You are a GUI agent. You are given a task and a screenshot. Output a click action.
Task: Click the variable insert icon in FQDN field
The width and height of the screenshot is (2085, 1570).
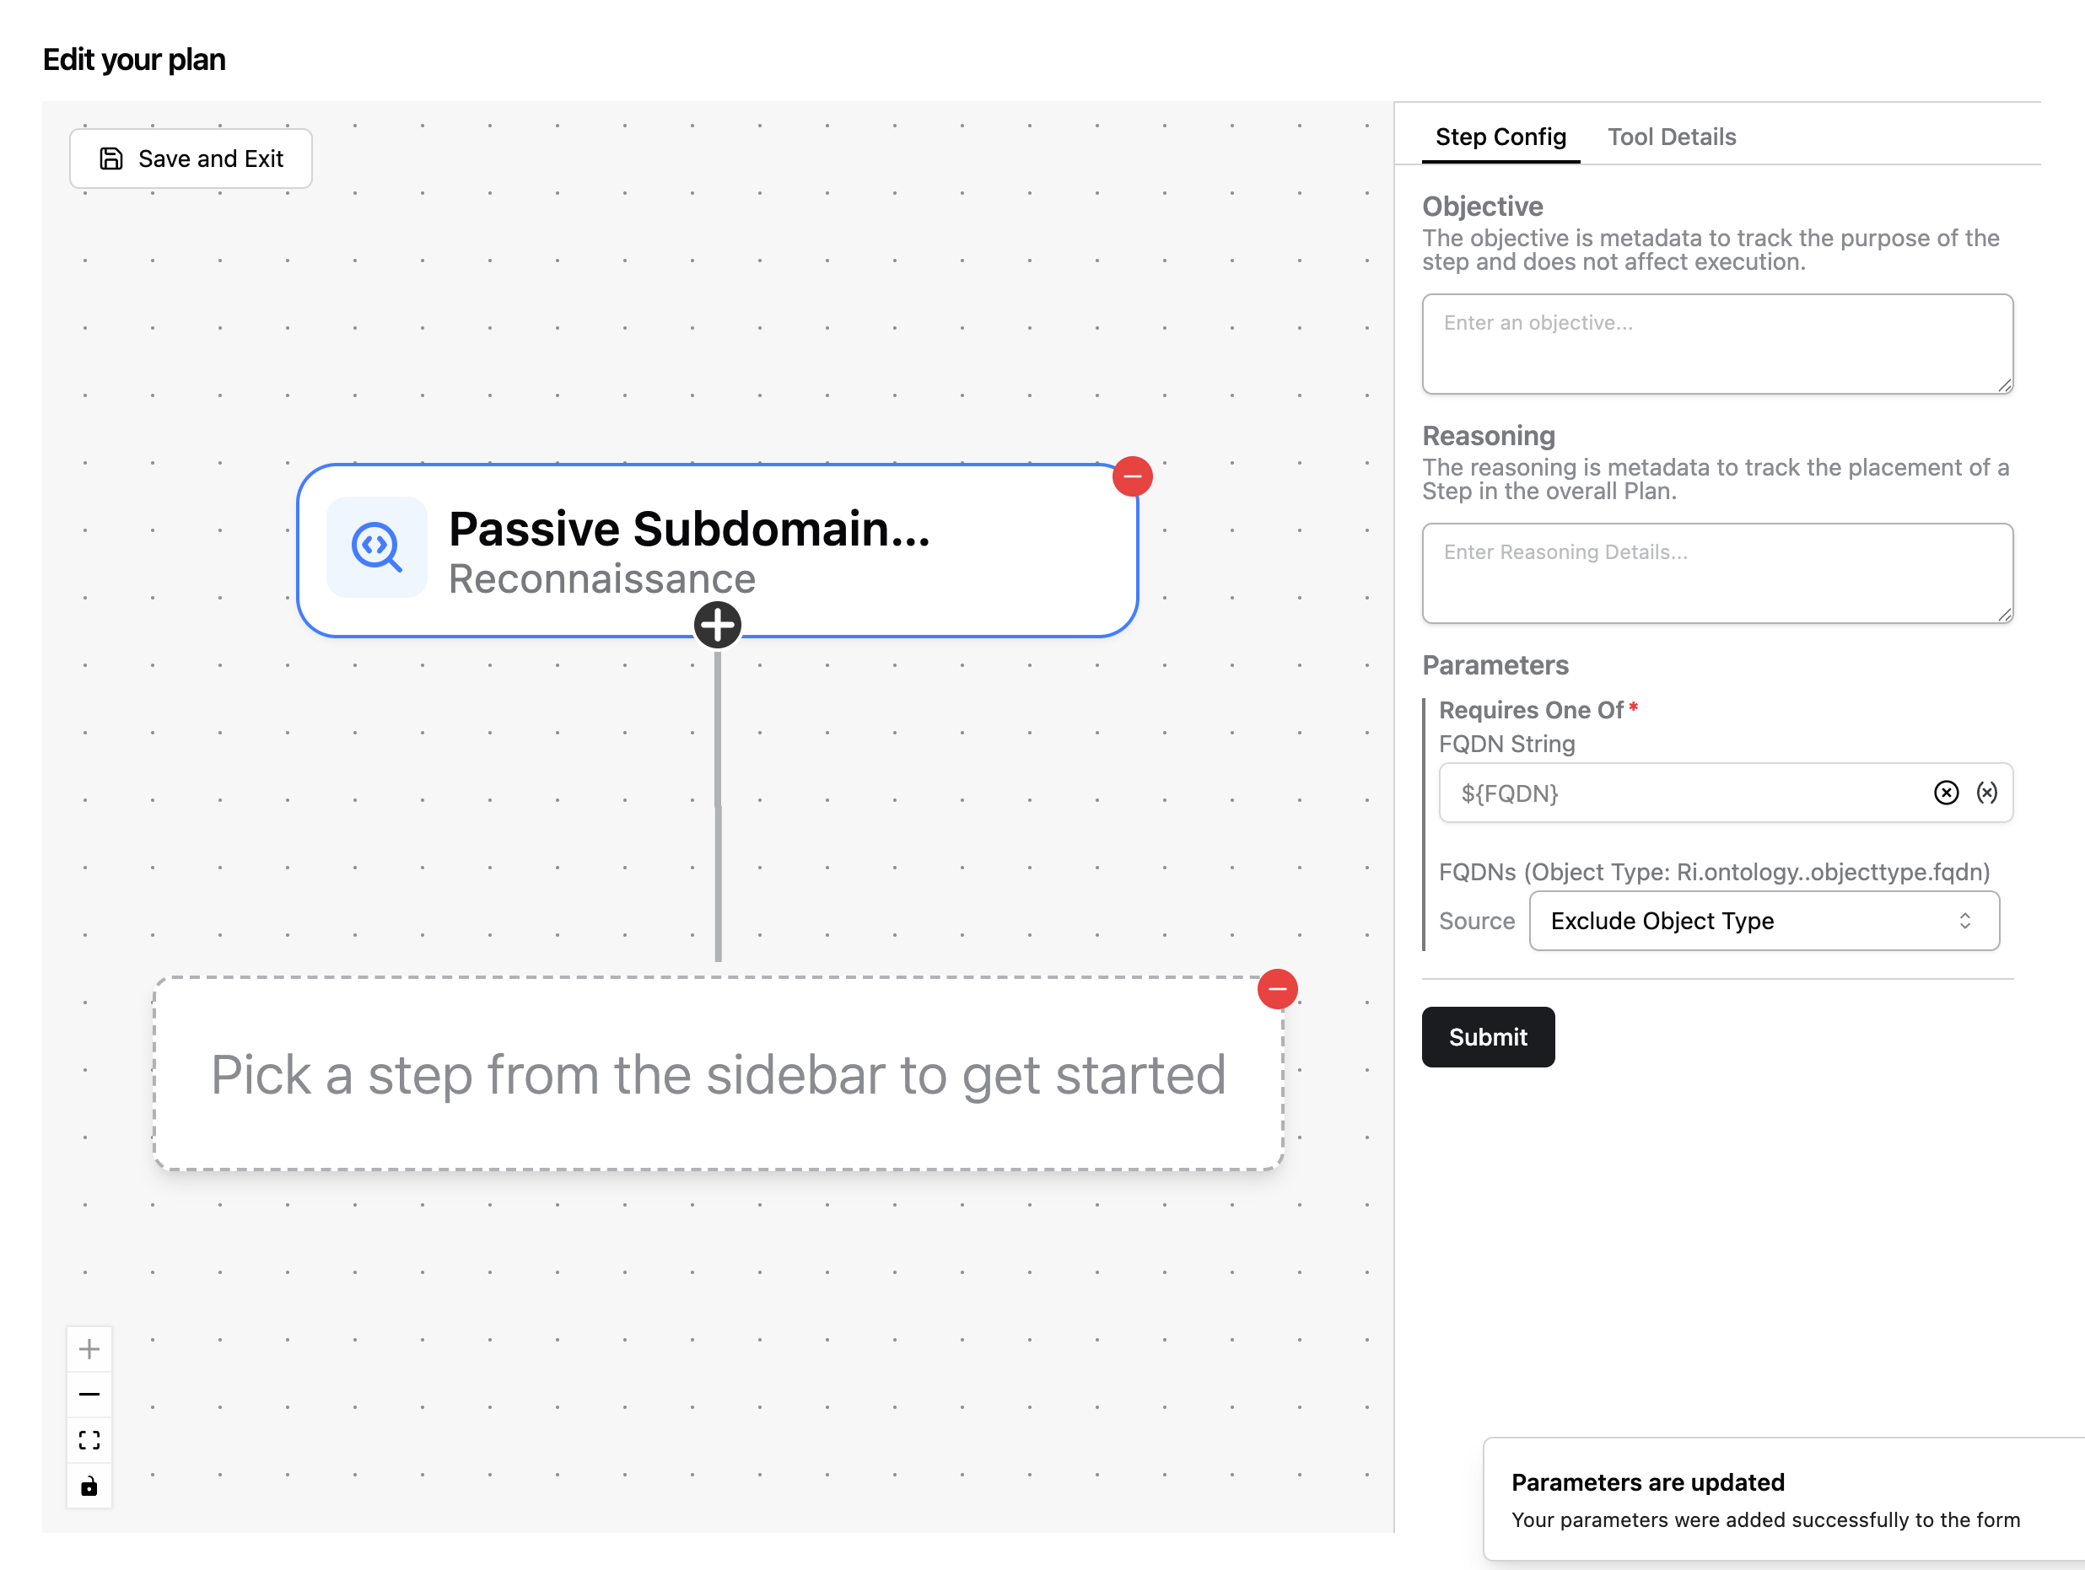(1987, 793)
